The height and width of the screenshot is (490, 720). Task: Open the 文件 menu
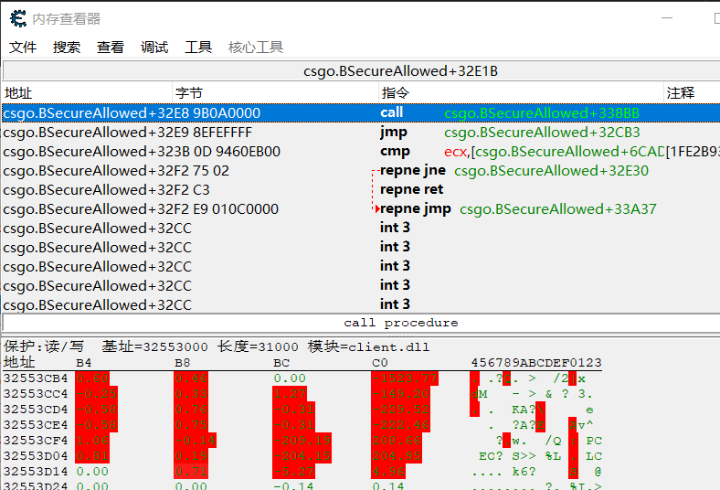(x=23, y=47)
